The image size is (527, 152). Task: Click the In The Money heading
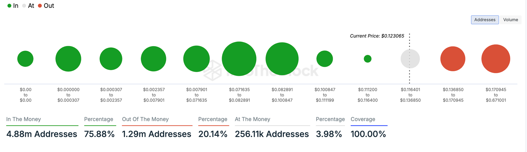coord(24,119)
